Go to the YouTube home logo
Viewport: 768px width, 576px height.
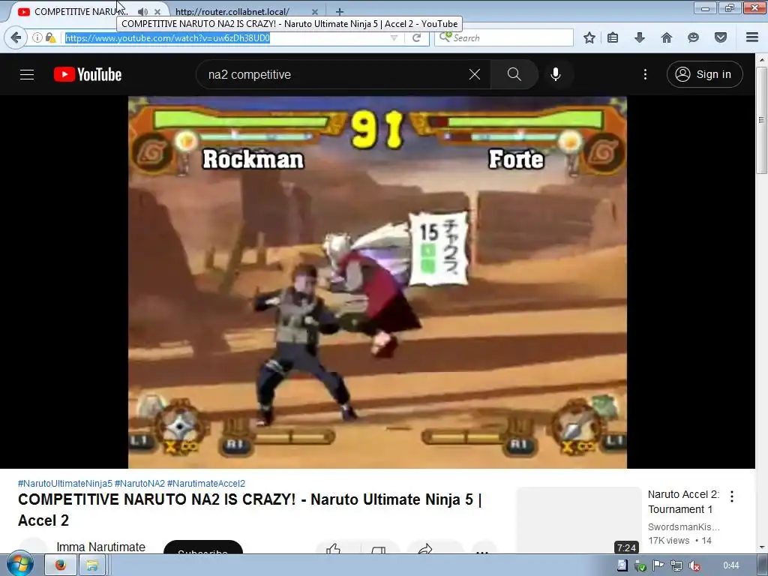(88, 74)
